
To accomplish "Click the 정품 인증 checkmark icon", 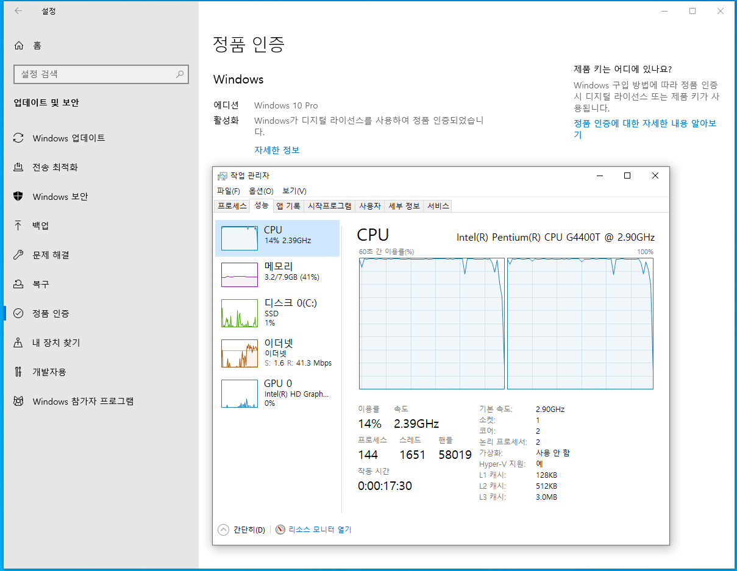I will 18,313.
